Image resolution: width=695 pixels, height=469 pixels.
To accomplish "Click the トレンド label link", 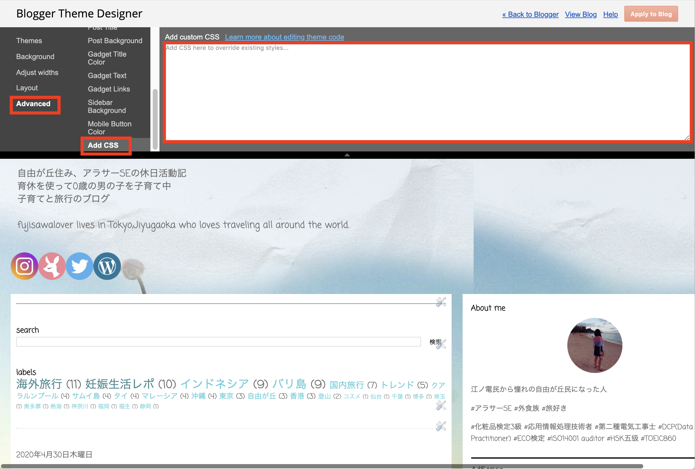I will click(397, 385).
